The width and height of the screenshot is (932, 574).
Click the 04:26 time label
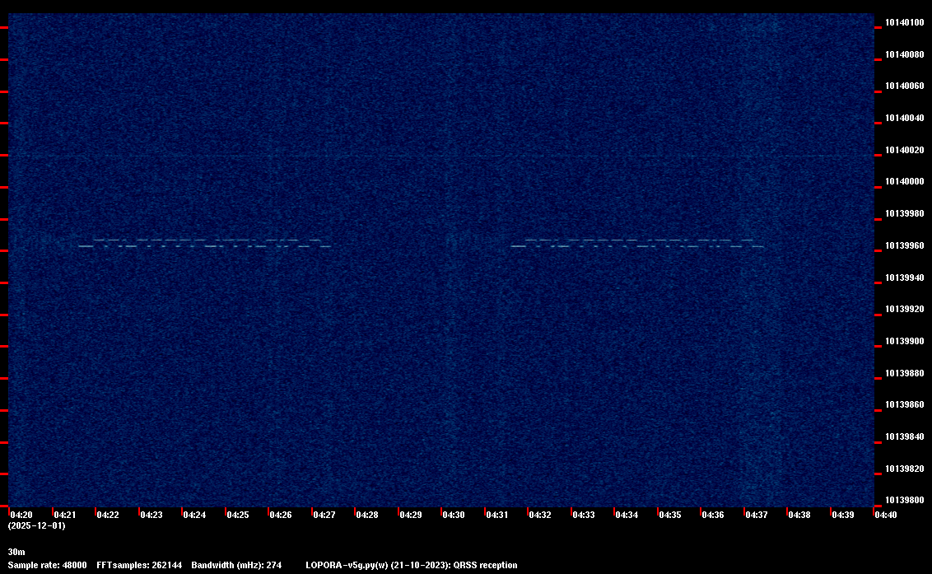click(281, 515)
